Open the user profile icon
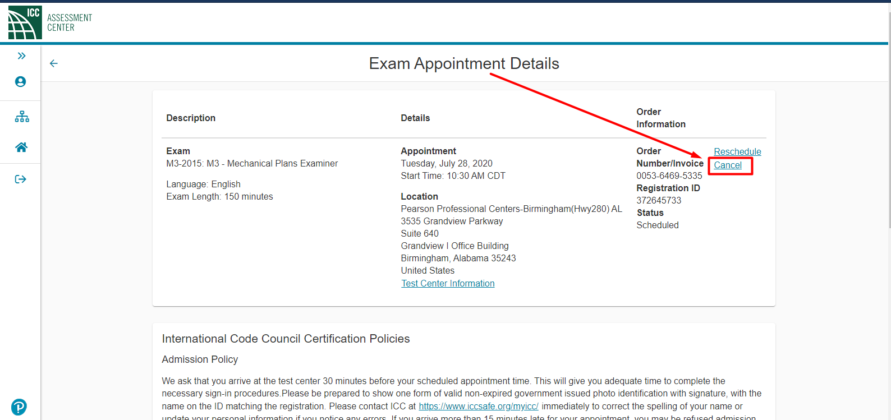Screen dimensions: 891x420 20,81
